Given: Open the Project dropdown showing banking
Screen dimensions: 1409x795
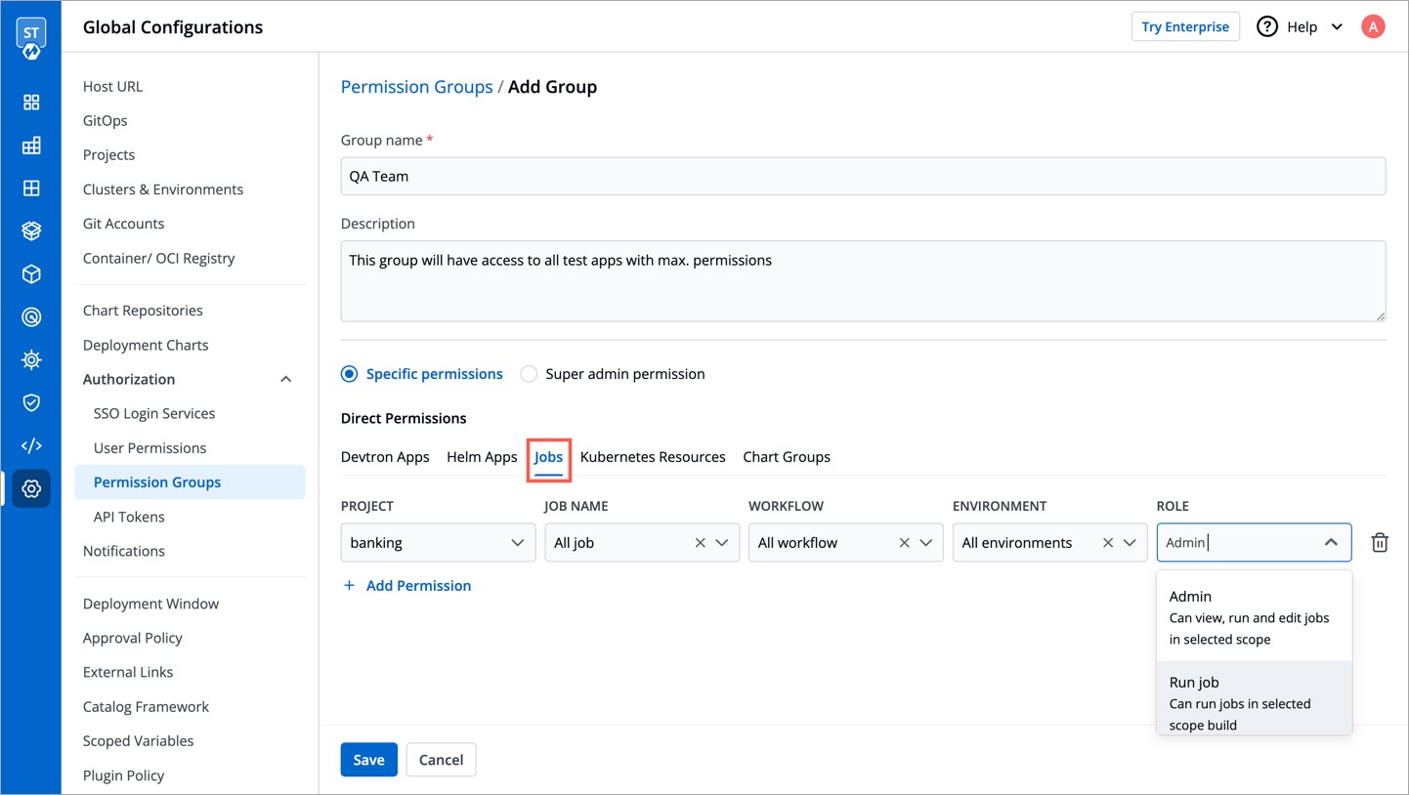Looking at the screenshot, I should click(x=437, y=543).
